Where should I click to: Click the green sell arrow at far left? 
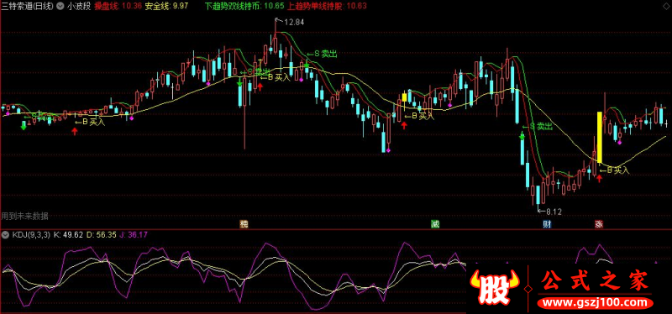tap(24, 125)
